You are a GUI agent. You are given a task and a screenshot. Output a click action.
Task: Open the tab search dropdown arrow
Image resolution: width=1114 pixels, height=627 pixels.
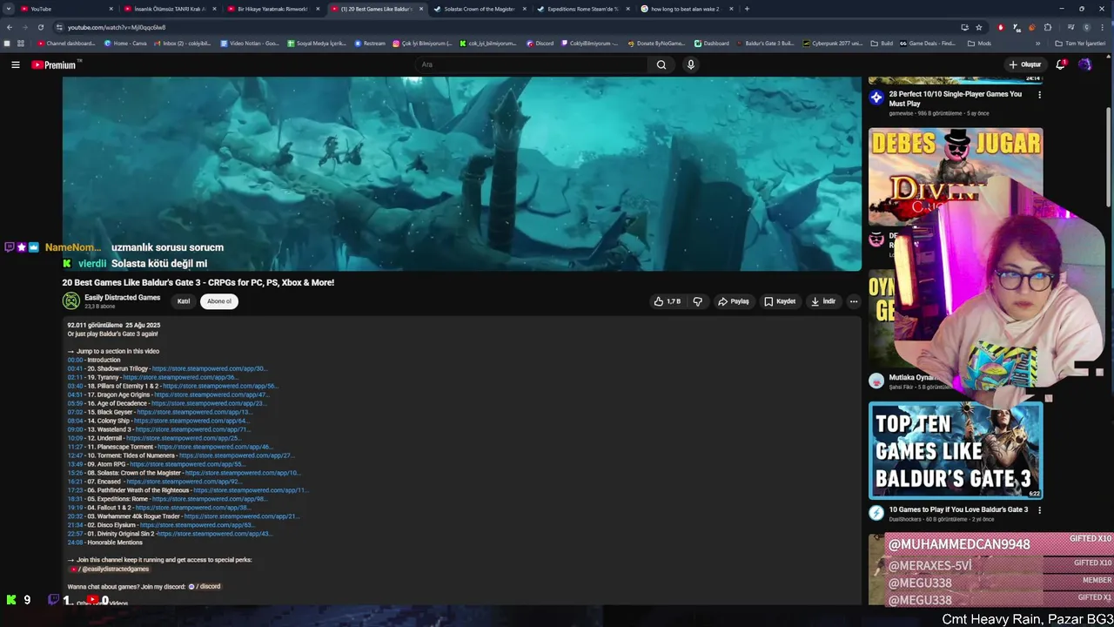[x=10, y=9]
